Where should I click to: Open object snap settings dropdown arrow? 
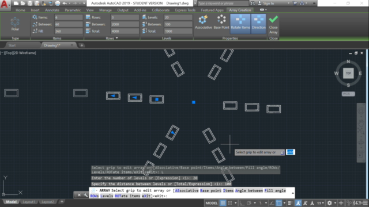284,203
